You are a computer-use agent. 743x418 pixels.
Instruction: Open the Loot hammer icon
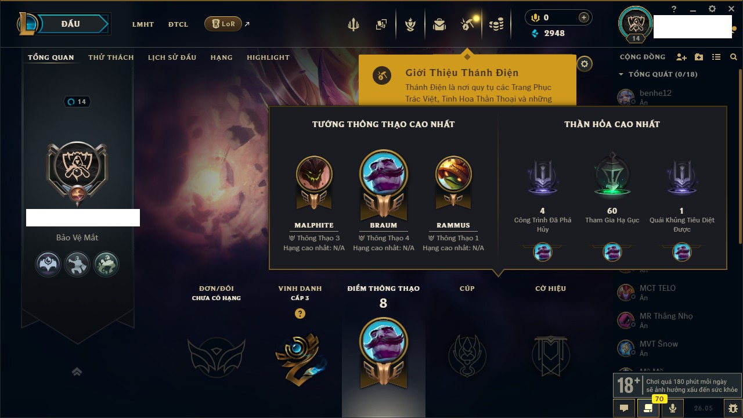tap(468, 23)
